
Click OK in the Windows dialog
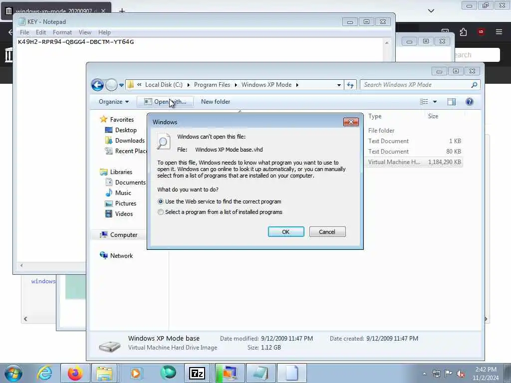click(286, 232)
